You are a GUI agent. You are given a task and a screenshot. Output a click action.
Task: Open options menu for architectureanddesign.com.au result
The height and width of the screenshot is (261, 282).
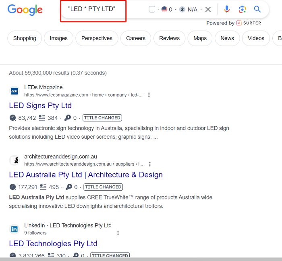click(x=150, y=164)
